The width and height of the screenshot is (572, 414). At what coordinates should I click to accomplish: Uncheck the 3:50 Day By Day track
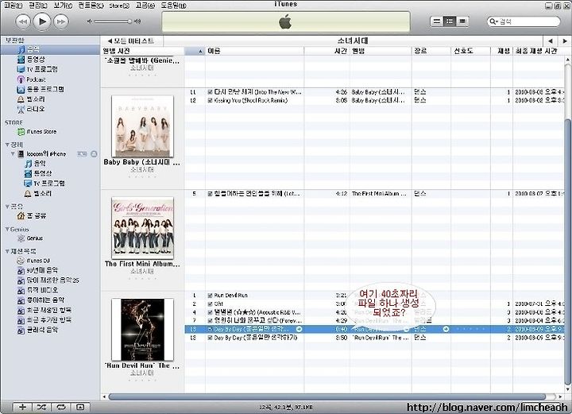pyautogui.click(x=210, y=338)
